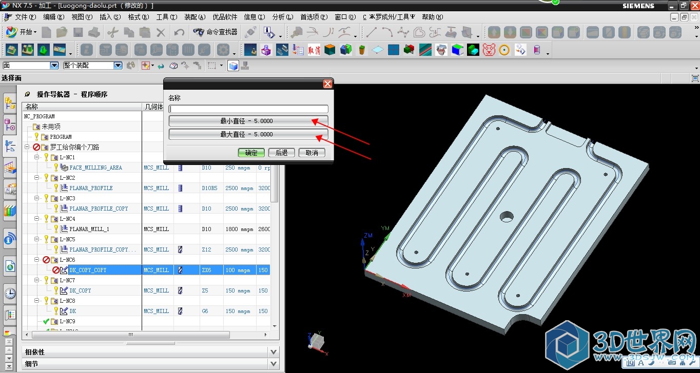Open the 优品软件 menu
The image size is (700, 373).
click(225, 17)
